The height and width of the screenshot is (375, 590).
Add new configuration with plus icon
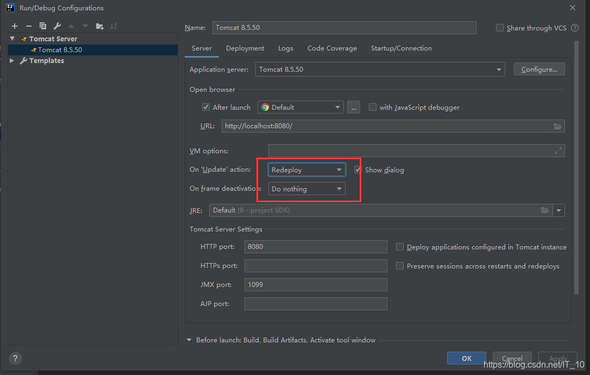tap(15, 26)
